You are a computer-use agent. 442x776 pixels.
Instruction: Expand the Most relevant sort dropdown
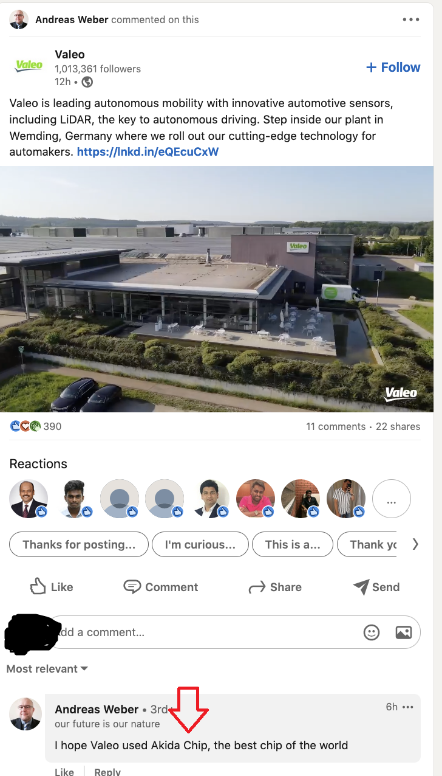coord(47,669)
